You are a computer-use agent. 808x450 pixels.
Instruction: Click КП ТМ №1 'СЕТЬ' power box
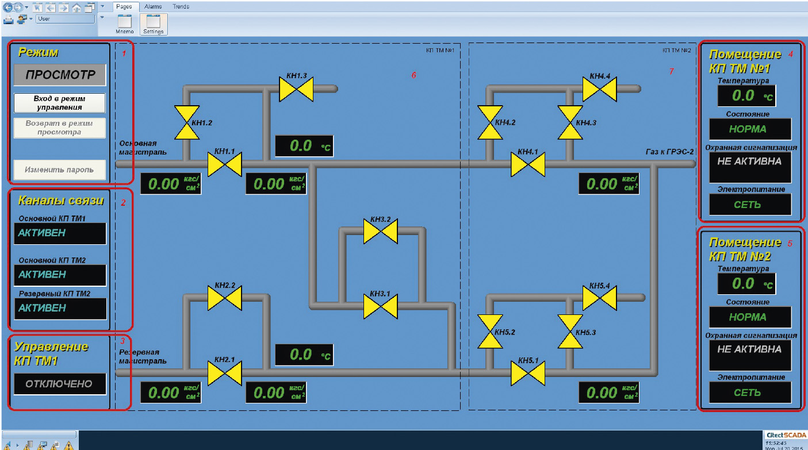(x=750, y=205)
